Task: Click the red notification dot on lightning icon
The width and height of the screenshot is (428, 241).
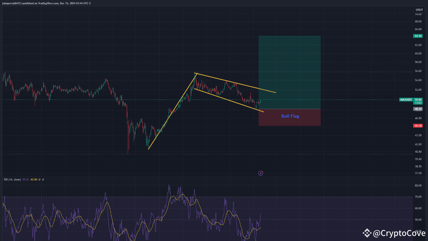Action: [262, 171]
